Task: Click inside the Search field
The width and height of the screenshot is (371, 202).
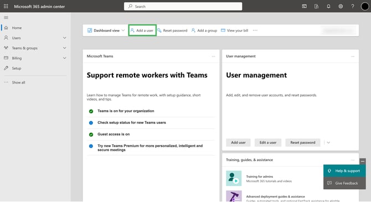Action: (183, 7)
